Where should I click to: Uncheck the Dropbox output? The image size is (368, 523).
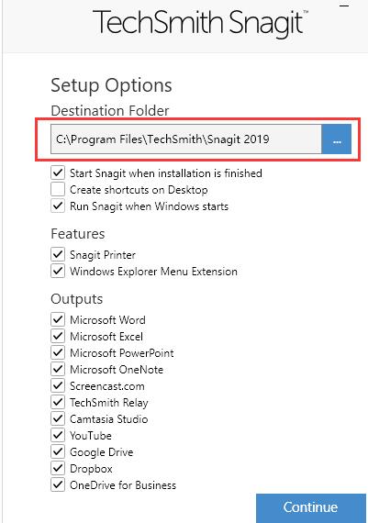point(58,468)
